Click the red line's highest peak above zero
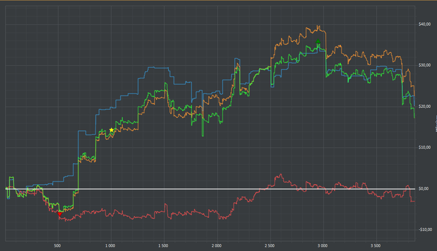This screenshot has width=437, height=251. click(x=281, y=175)
